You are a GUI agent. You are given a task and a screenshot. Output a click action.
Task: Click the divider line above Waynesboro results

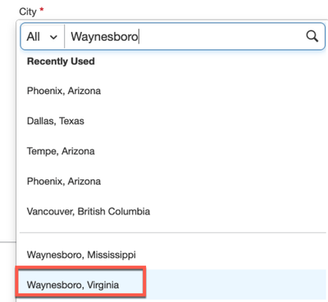pyautogui.click(x=173, y=232)
